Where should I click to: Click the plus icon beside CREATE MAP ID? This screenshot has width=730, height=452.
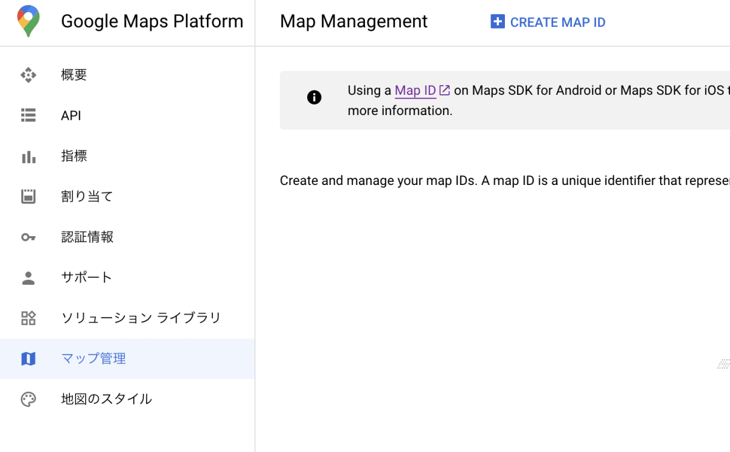(x=498, y=22)
